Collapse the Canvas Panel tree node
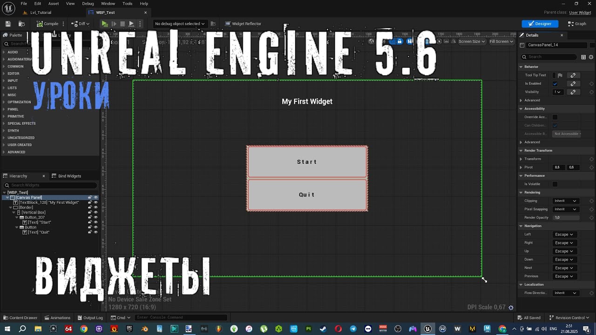 tap(7, 198)
